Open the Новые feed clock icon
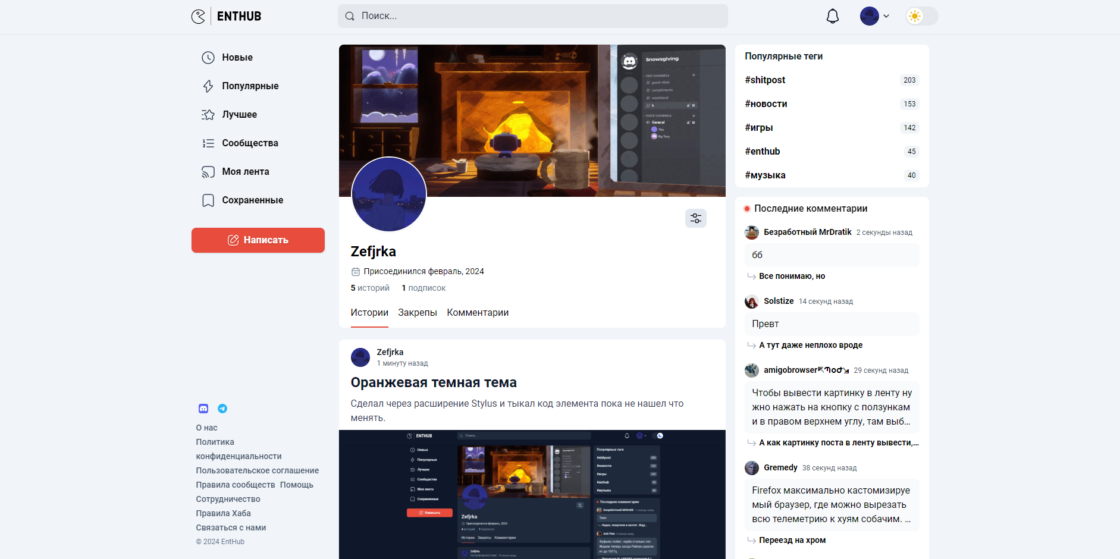The image size is (1120, 559). point(208,58)
